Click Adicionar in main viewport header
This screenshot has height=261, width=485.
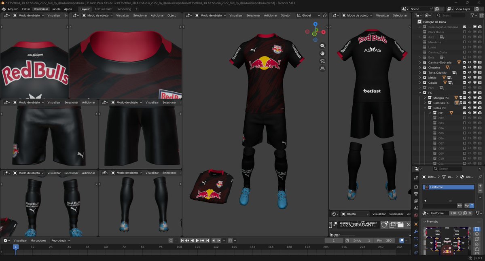270,15
